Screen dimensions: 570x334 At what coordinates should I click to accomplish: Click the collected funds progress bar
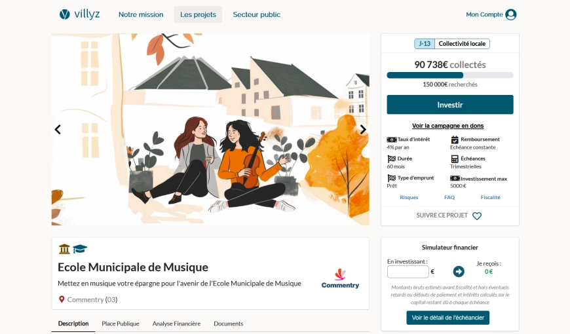tap(450, 75)
